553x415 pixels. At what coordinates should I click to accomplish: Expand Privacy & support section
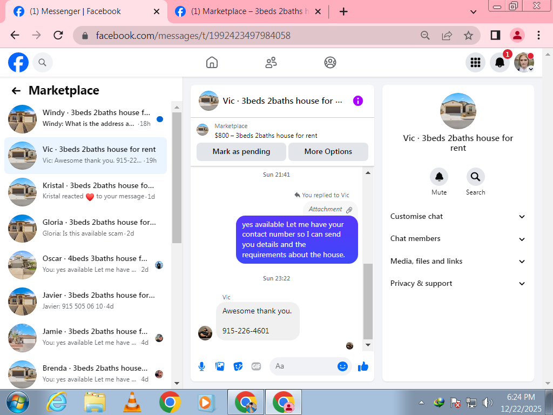coord(458,284)
